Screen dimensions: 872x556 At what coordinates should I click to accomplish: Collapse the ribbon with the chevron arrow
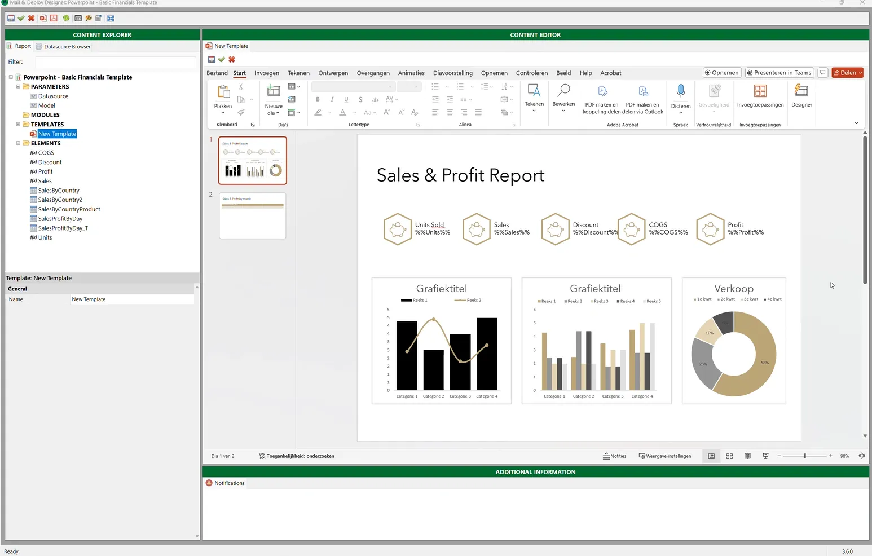856,123
